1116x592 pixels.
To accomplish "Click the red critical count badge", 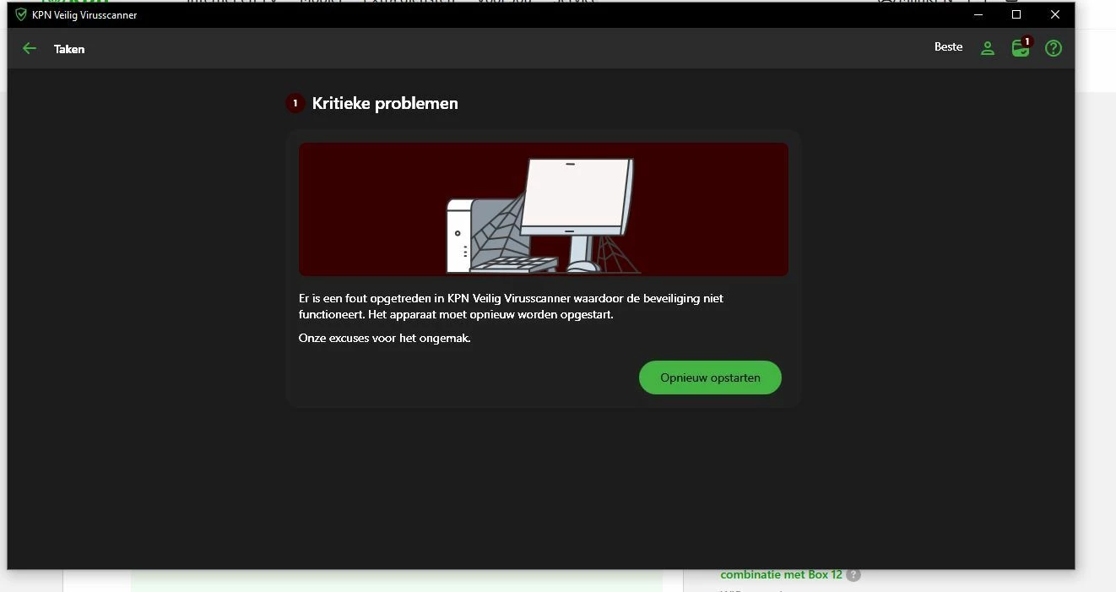I will pos(295,103).
